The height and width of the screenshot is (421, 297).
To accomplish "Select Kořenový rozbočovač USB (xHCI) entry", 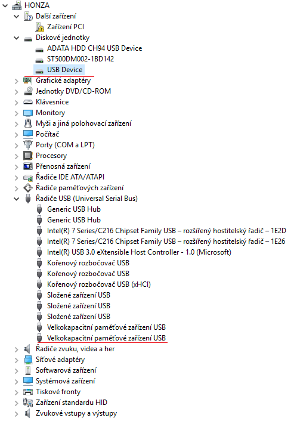I will [x=99, y=284].
